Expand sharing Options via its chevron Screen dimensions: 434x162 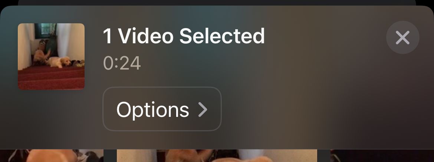[x=203, y=110]
